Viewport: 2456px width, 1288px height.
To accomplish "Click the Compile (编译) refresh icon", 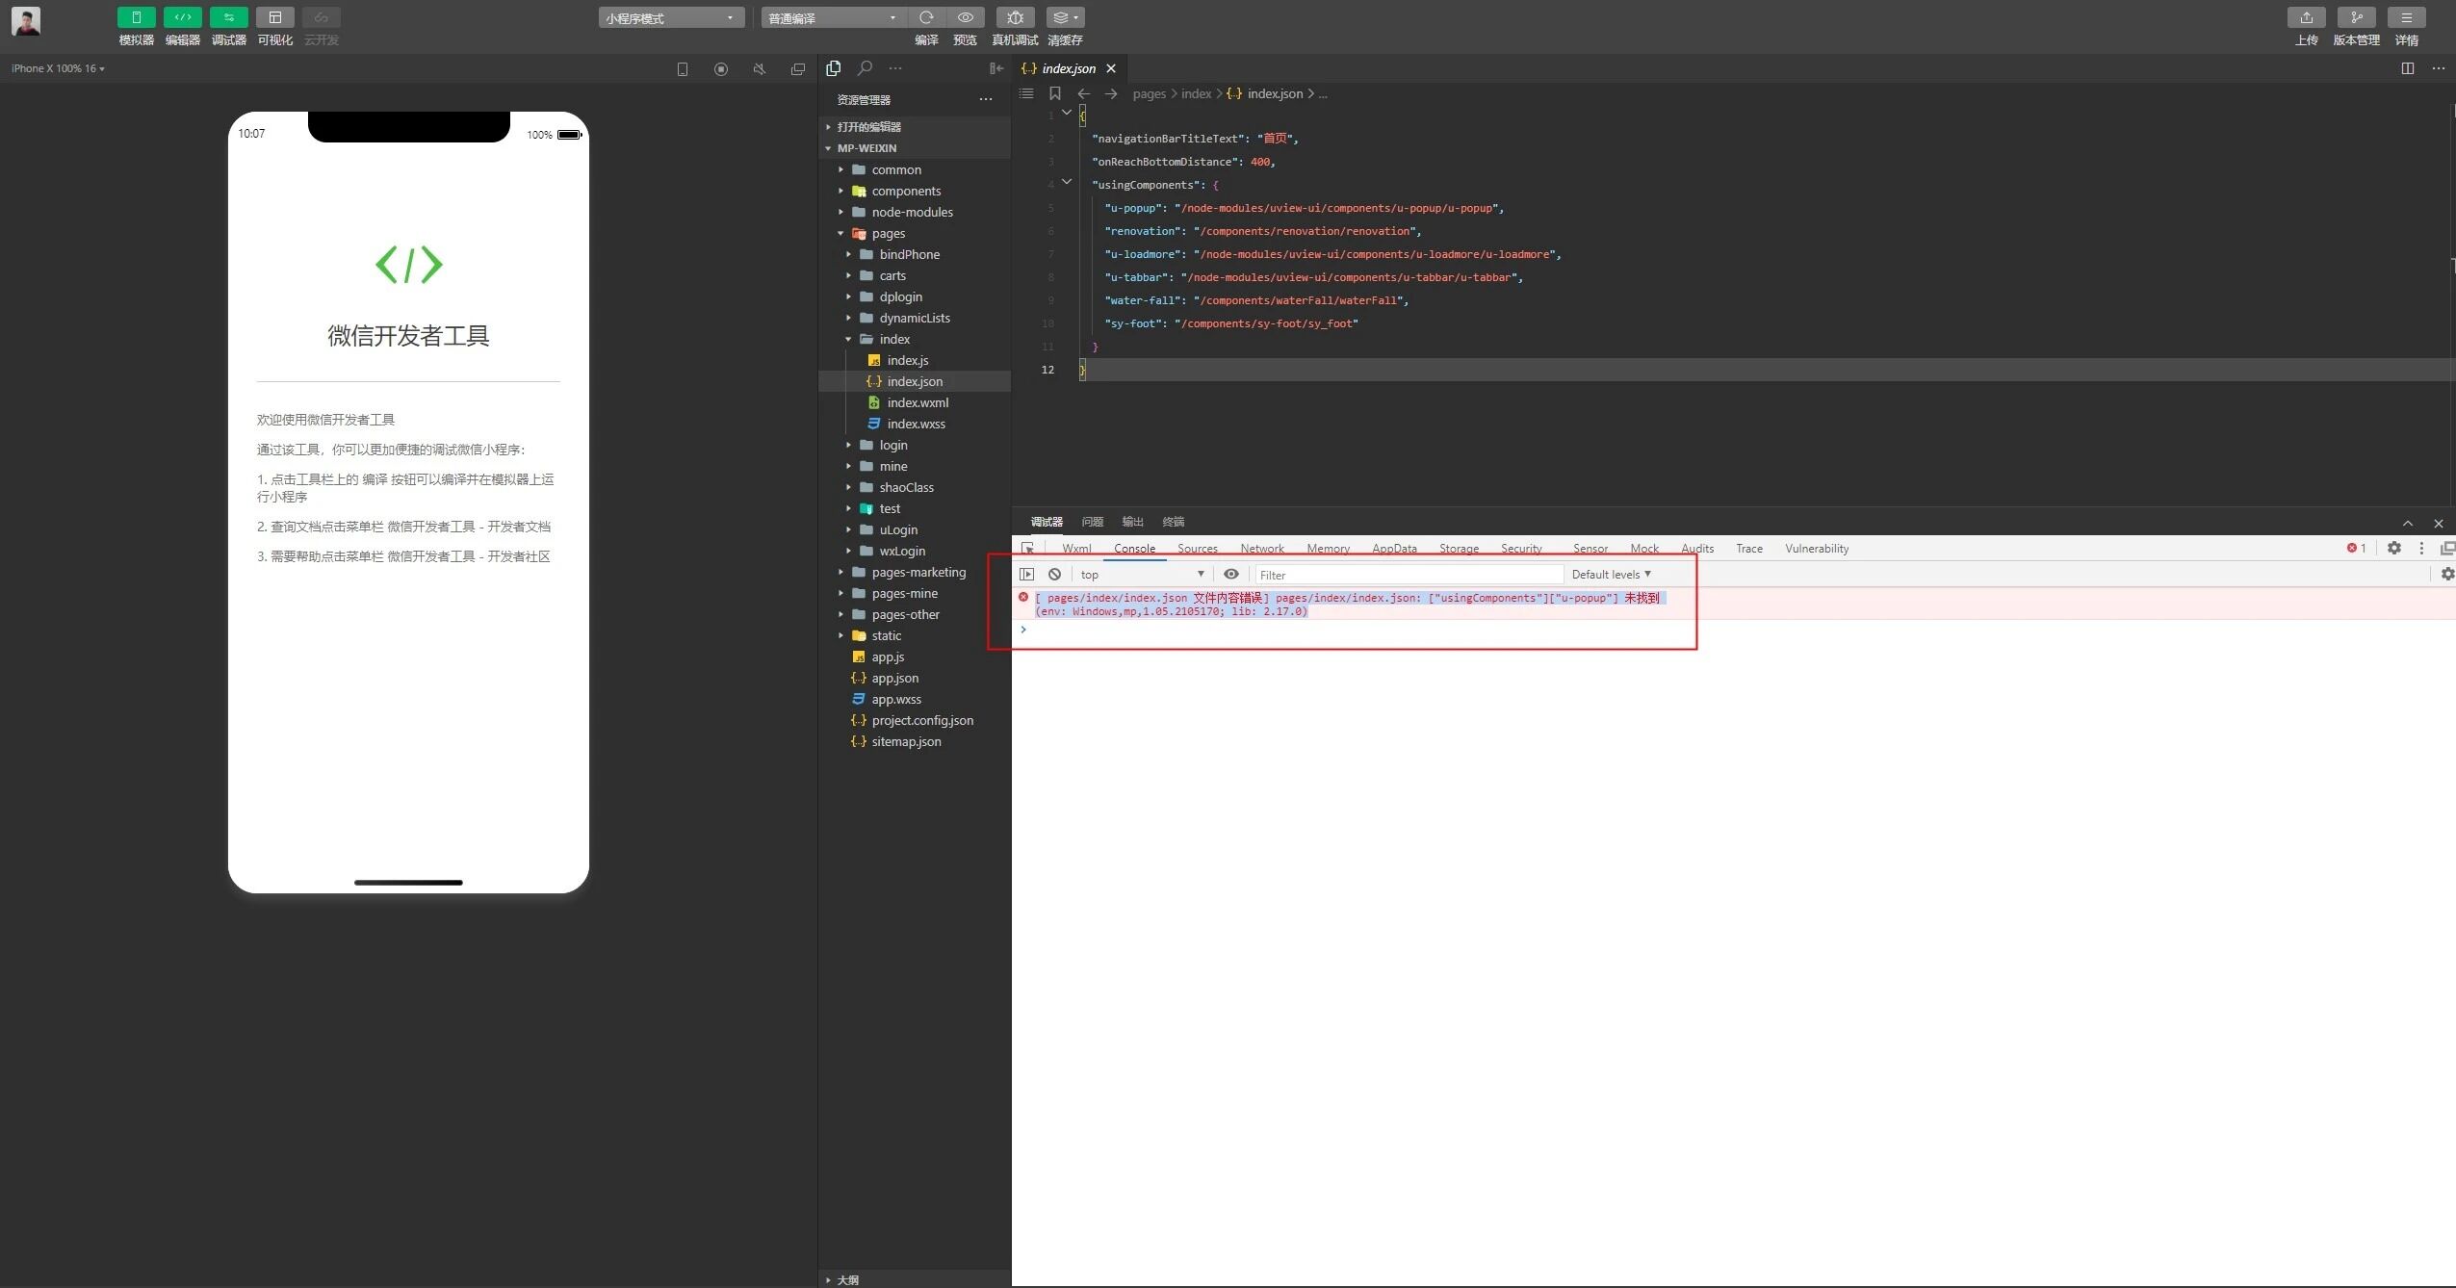I will [x=926, y=17].
